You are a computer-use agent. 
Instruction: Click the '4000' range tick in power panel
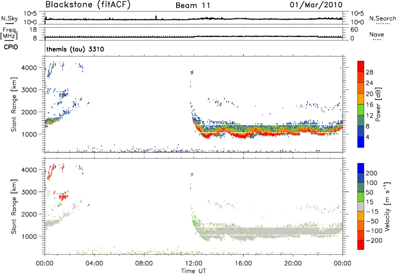click(29, 68)
